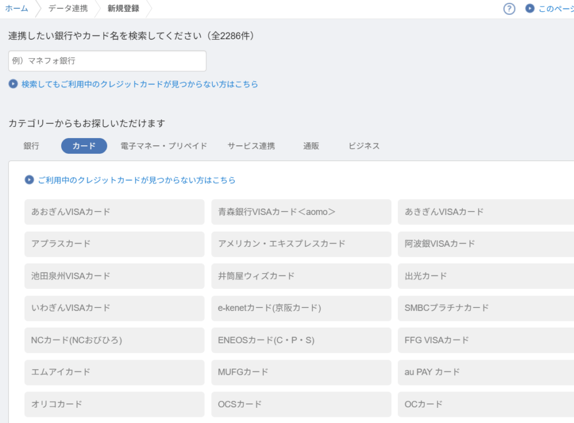Select ENEOSカード(C・P・S)
574x423 pixels.
301,340
